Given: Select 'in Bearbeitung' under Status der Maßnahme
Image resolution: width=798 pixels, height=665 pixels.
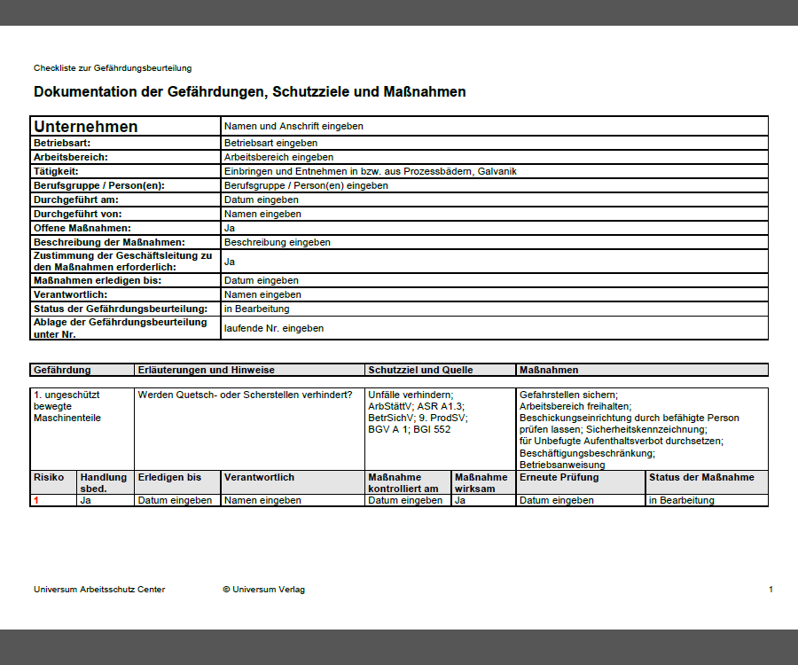Looking at the screenshot, I should (682, 501).
